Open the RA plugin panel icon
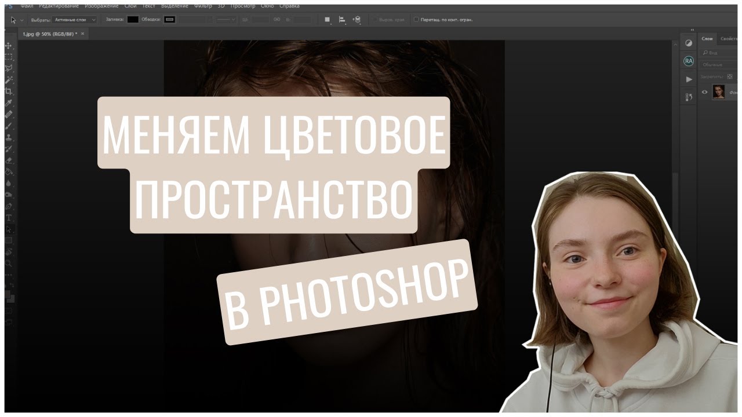Viewport: 742px width, 417px height. 689,61
